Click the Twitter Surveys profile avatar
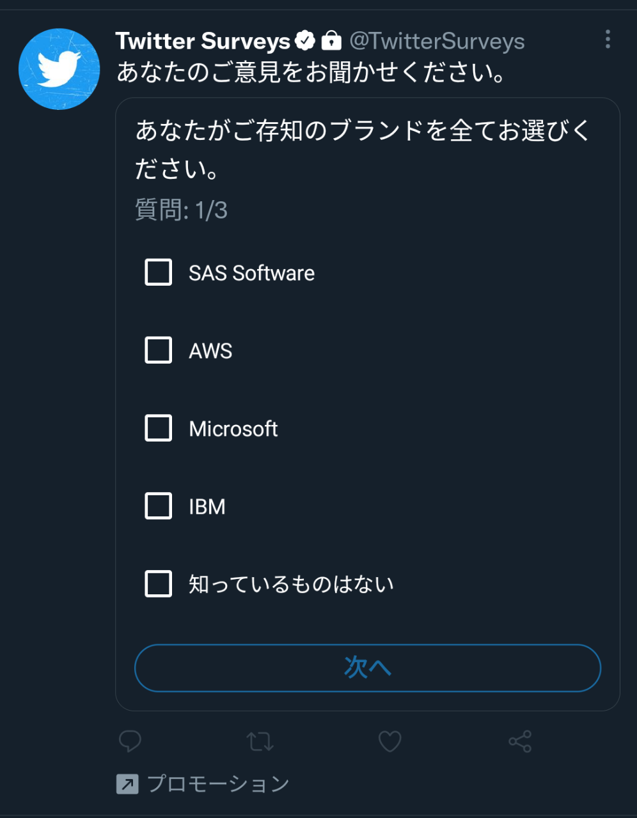Screen dimensions: 637x818 pos(59,69)
